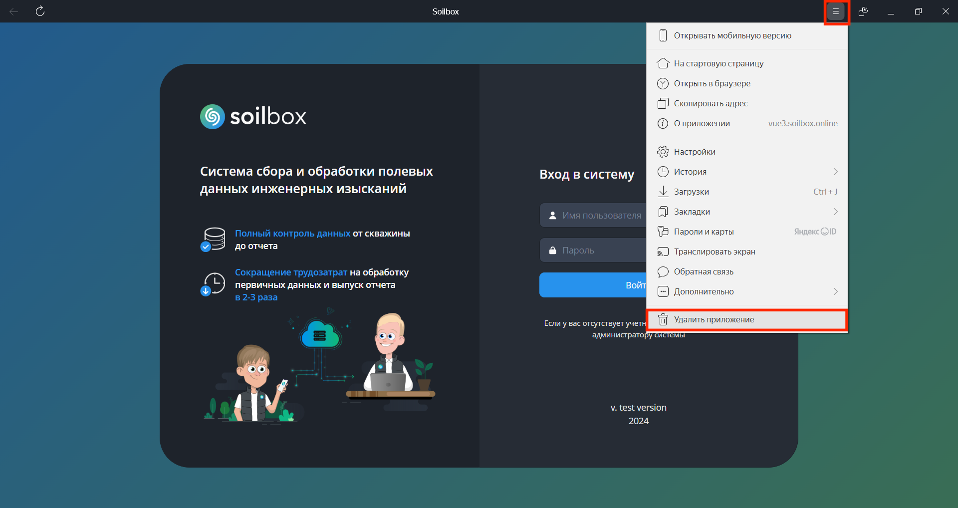This screenshot has width=958, height=508.
Task: Click the house icon for На стартовую страницу
Action: [663, 63]
